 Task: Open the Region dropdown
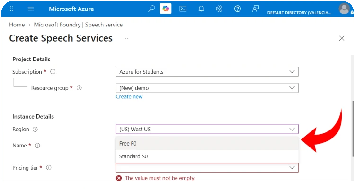[x=207, y=129]
